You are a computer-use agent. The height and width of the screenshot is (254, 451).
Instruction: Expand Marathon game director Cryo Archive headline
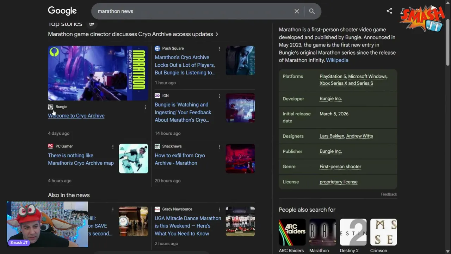click(133, 34)
